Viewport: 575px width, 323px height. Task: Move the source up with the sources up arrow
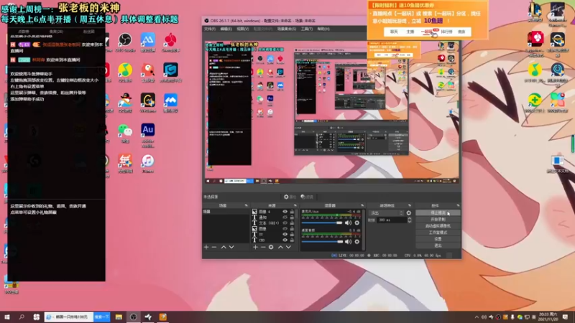click(280, 247)
